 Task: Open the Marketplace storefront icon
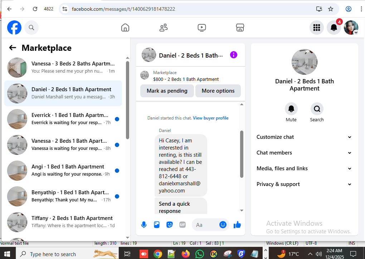point(240,28)
